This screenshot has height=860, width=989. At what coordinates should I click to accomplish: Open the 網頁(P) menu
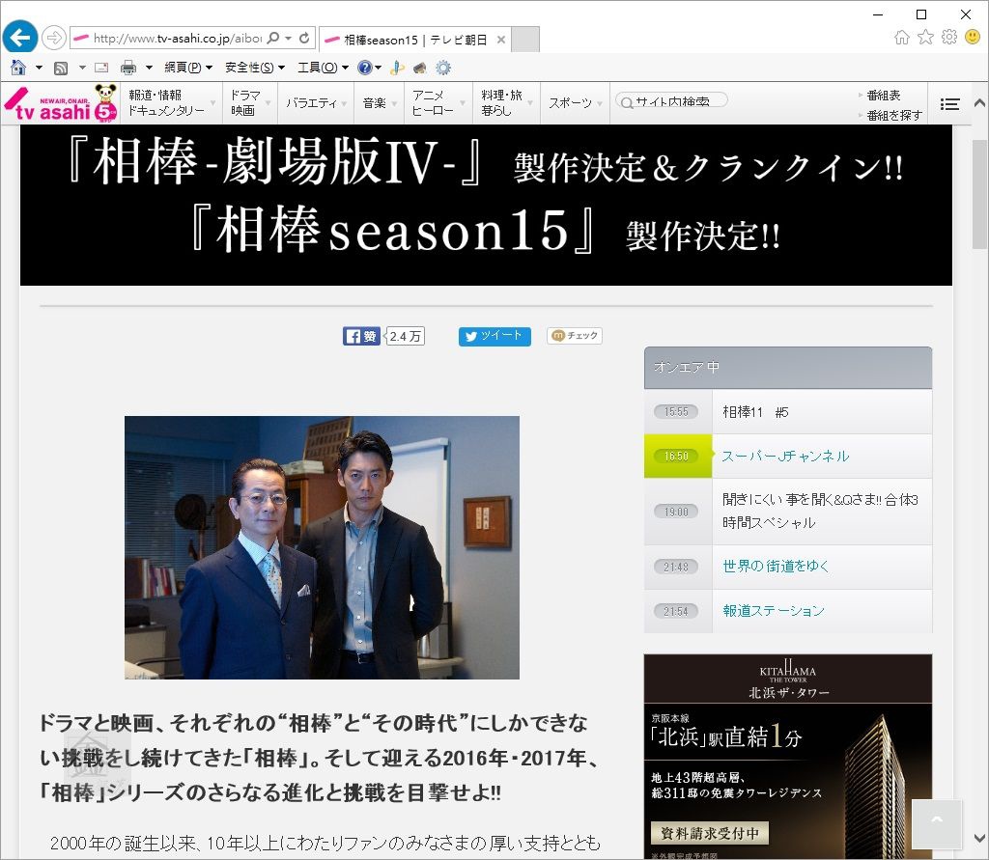click(188, 68)
